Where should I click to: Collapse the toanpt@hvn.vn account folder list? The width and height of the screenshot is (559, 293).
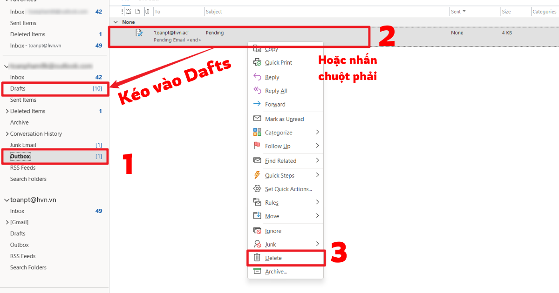[x=7, y=200]
